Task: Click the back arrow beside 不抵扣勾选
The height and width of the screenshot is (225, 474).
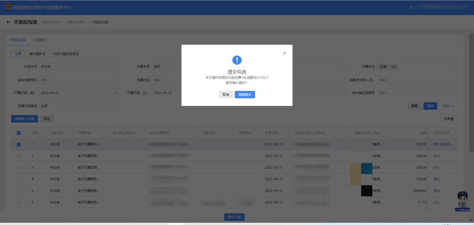Action: click(8, 22)
